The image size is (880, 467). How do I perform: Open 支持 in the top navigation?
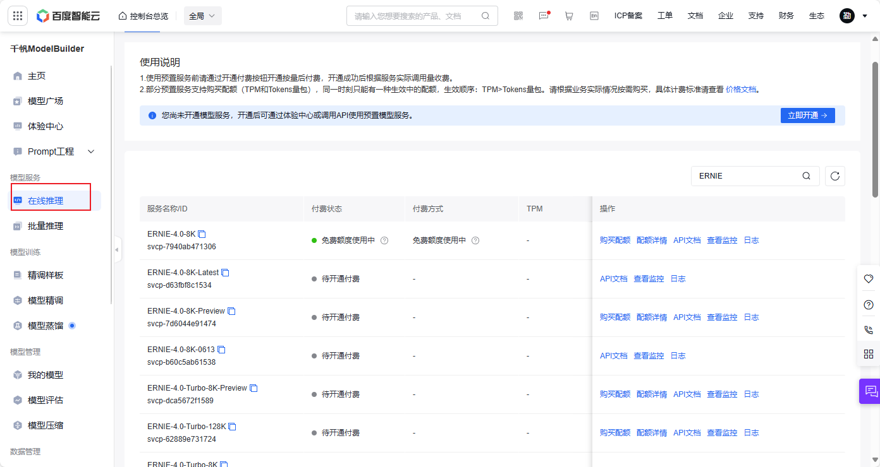[756, 16]
